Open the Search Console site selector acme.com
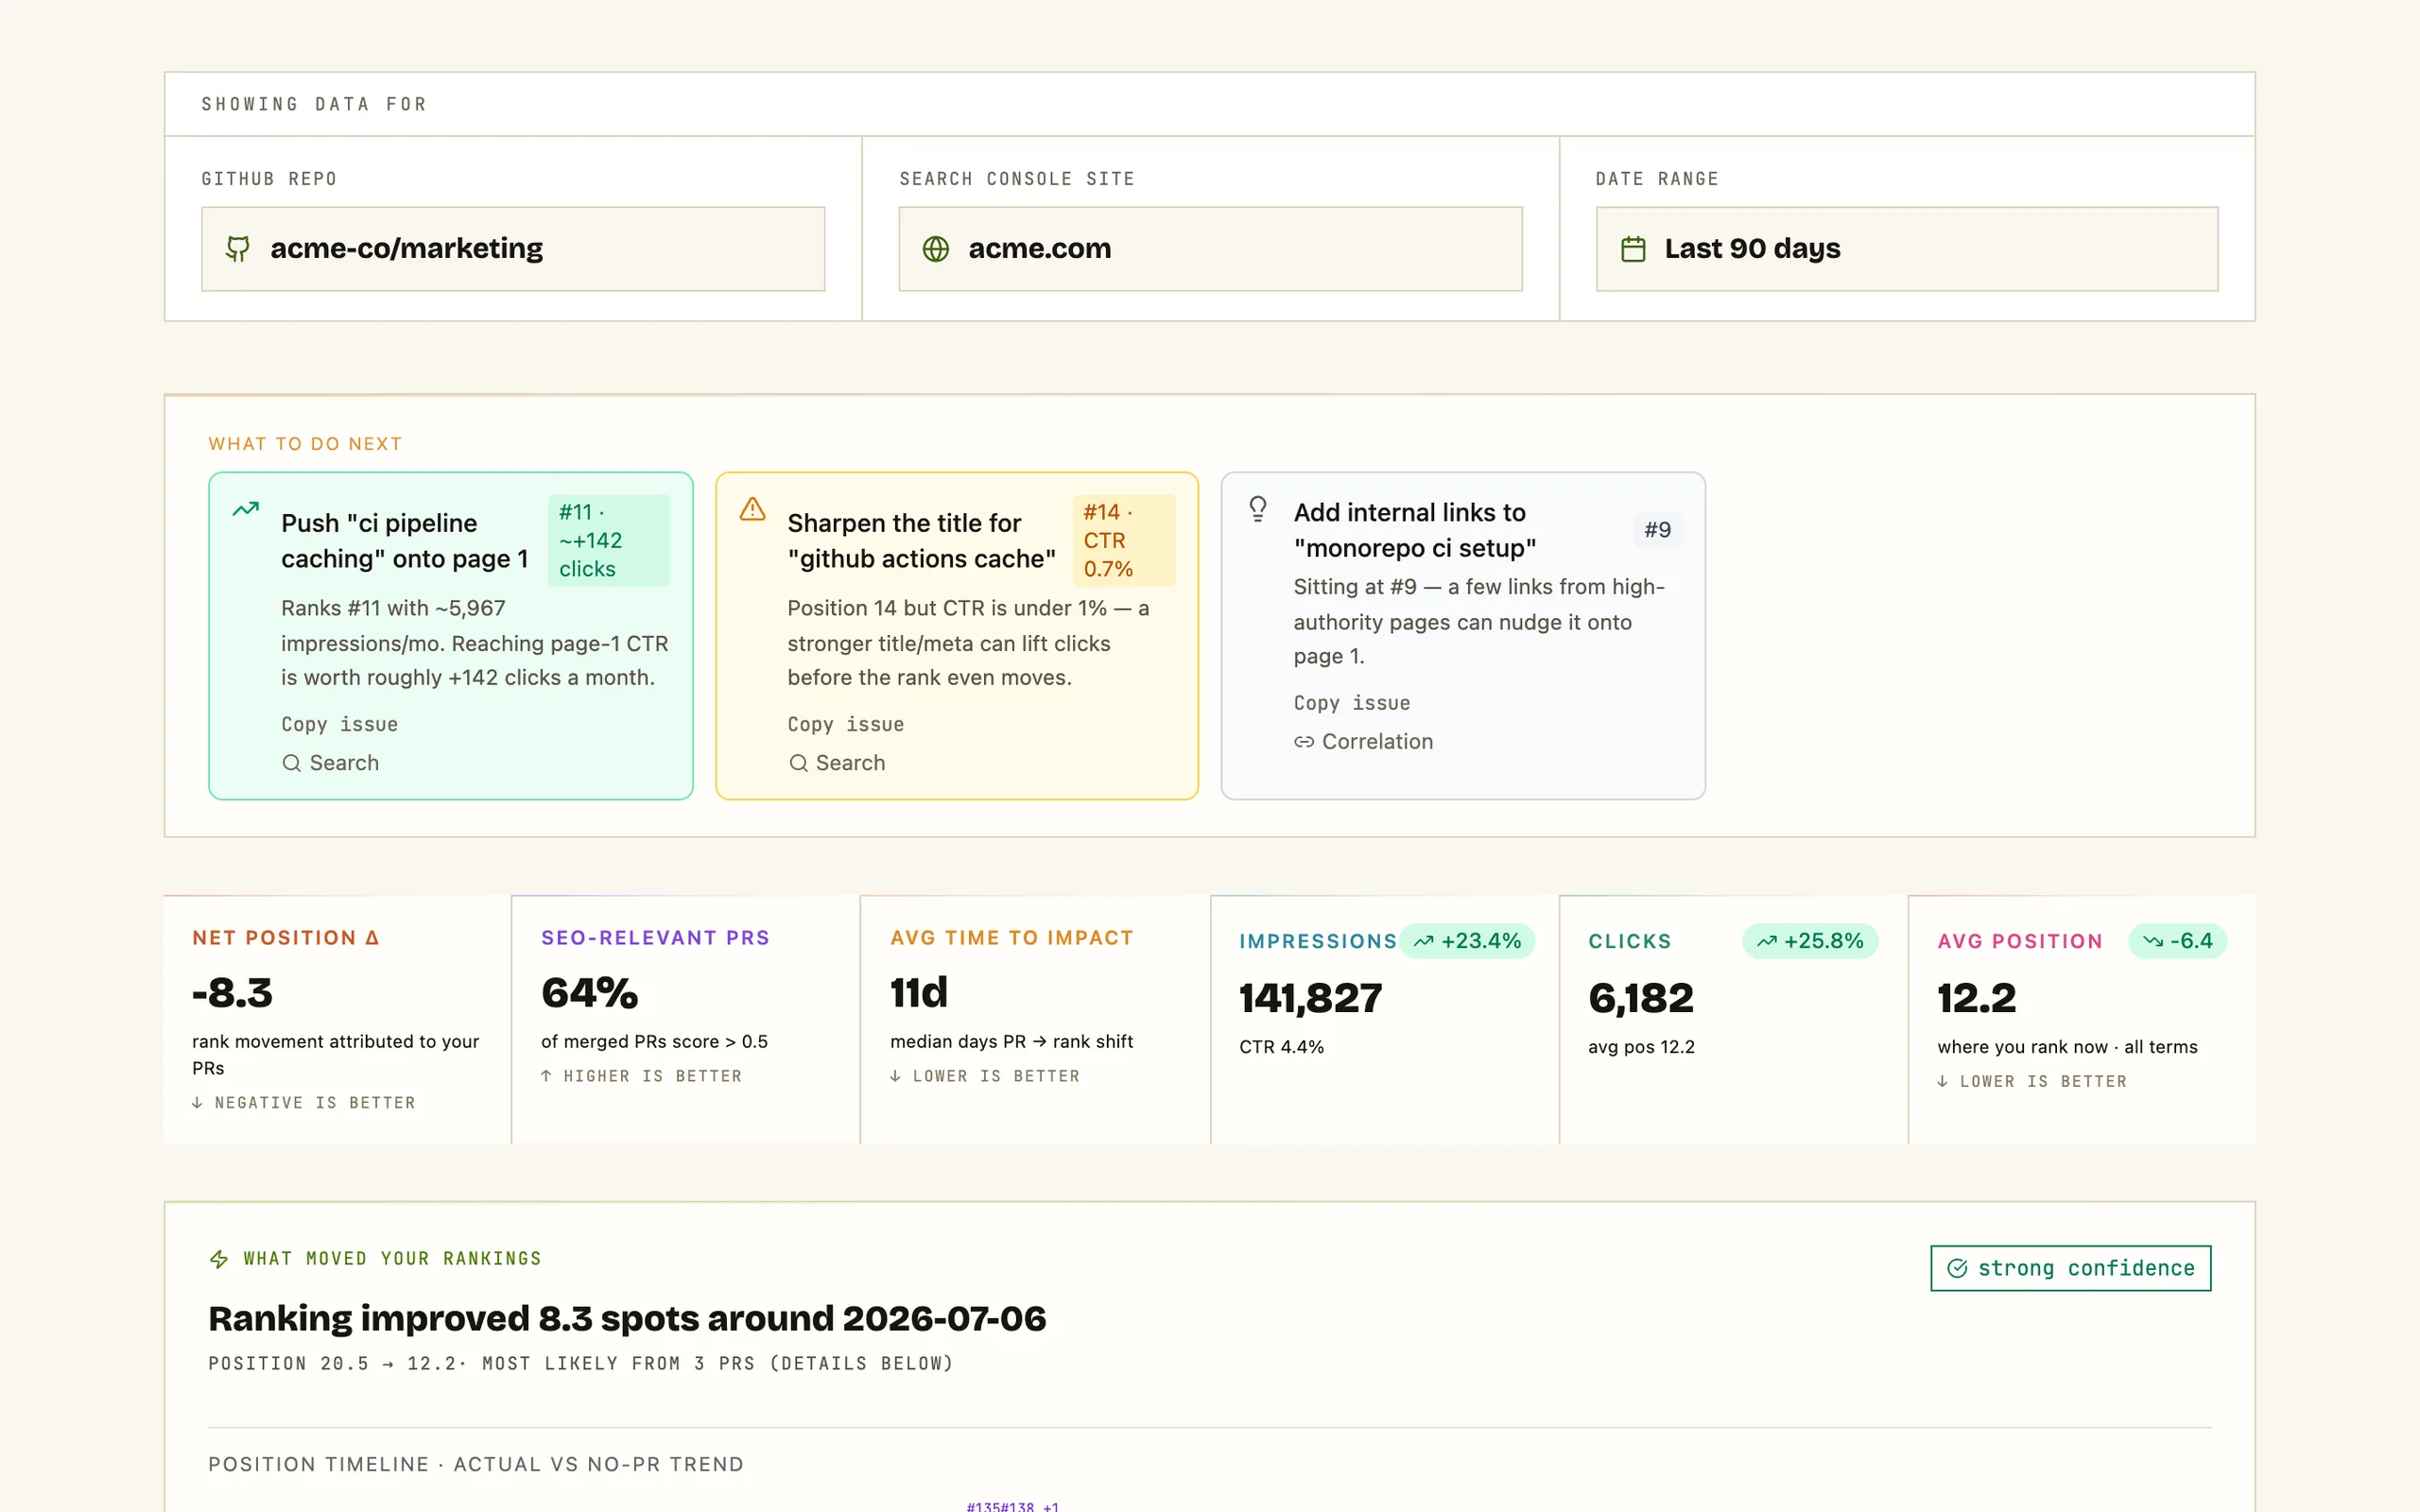The image size is (2420, 1512). pyautogui.click(x=1210, y=249)
